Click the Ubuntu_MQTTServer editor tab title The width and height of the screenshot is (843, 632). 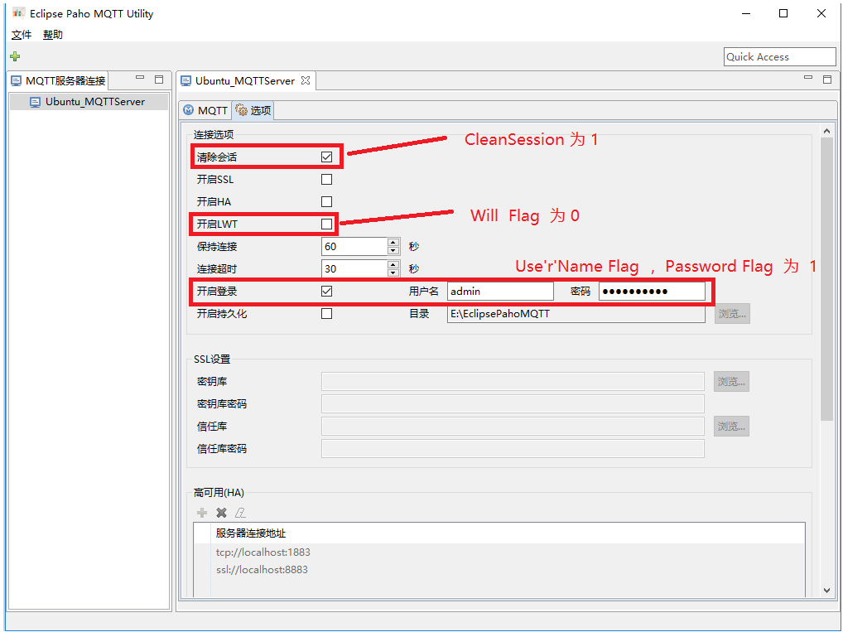244,80
